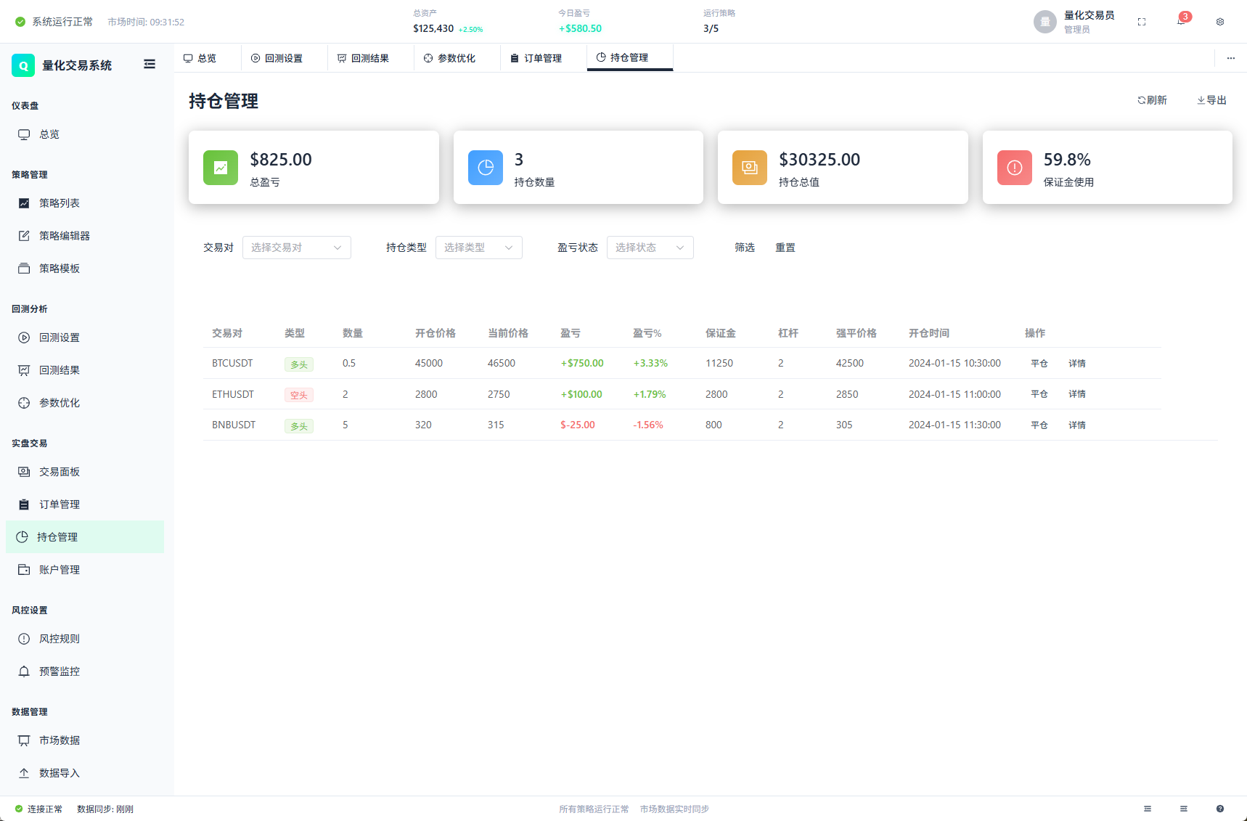Open 账户管理 in the sidebar
Screen dimensions: 1247x821
pos(85,570)
